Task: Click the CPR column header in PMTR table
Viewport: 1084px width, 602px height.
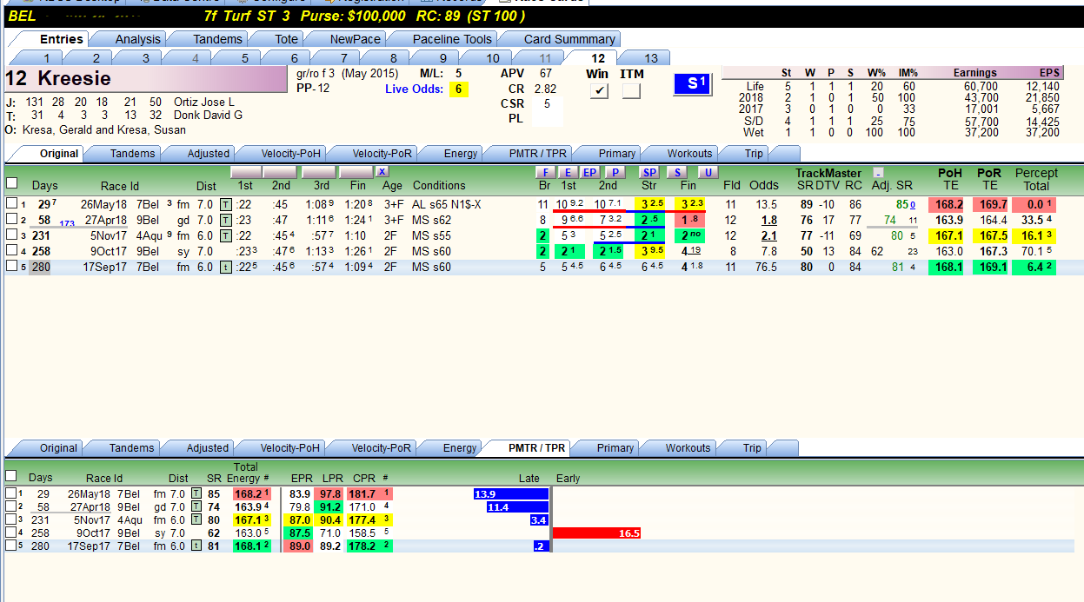Action: 363,478
